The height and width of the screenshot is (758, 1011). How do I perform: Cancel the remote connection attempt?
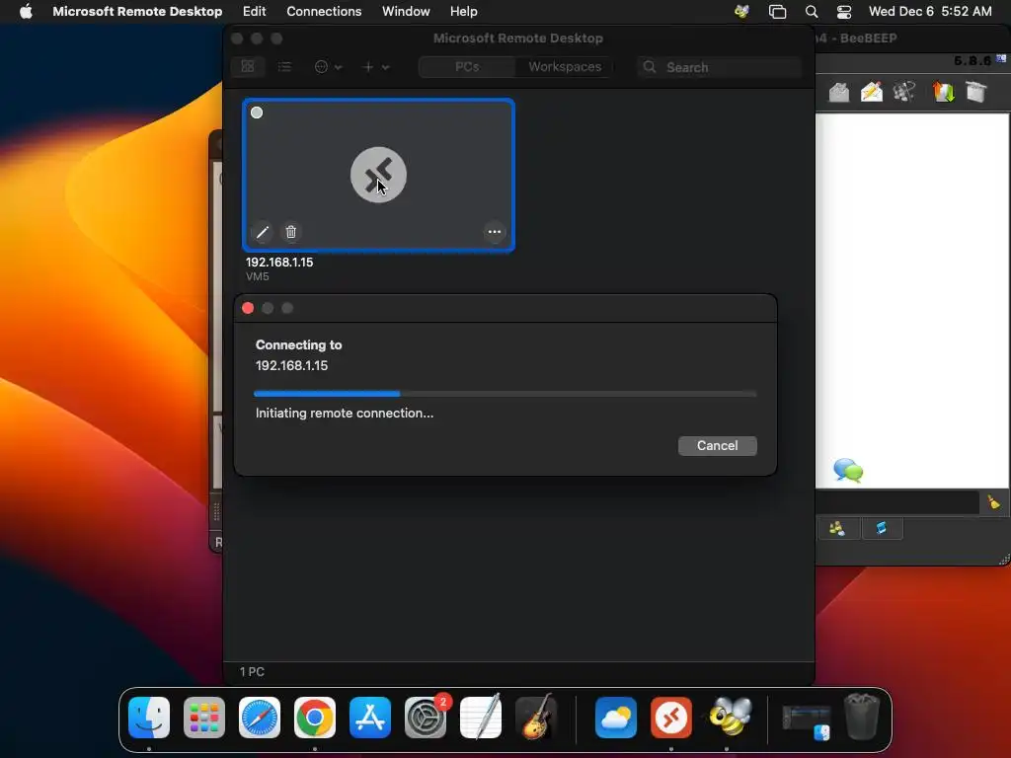point(717,445)
